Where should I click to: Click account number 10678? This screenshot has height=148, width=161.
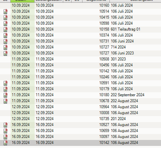click(x=104, y=101)
